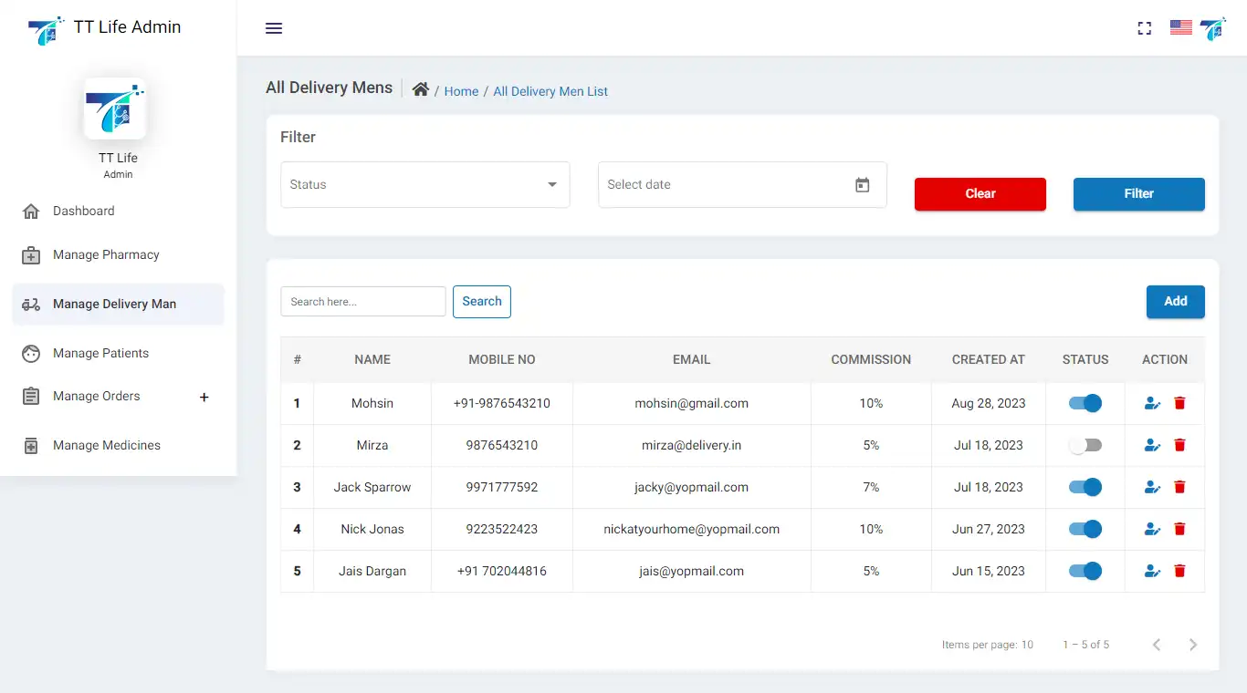Screen dimensions: 1247x693
Task: Click the next page chevron in pagination
Action: (1193, 645)
